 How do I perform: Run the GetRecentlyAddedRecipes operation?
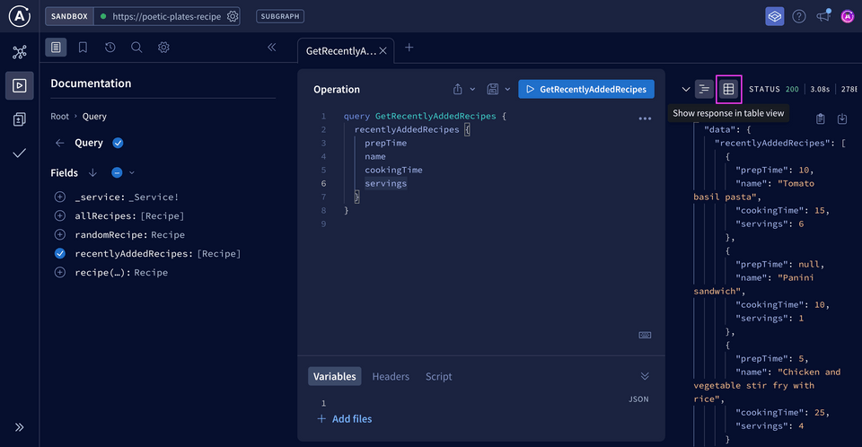(586, 89)
